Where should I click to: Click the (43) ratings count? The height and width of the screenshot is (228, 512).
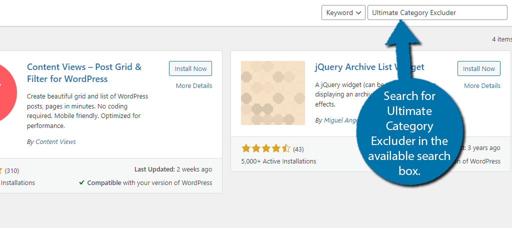298,149
